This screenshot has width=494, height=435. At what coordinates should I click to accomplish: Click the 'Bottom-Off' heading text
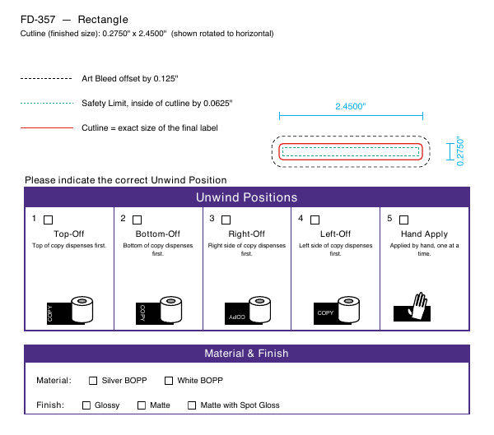click(157, 234)
